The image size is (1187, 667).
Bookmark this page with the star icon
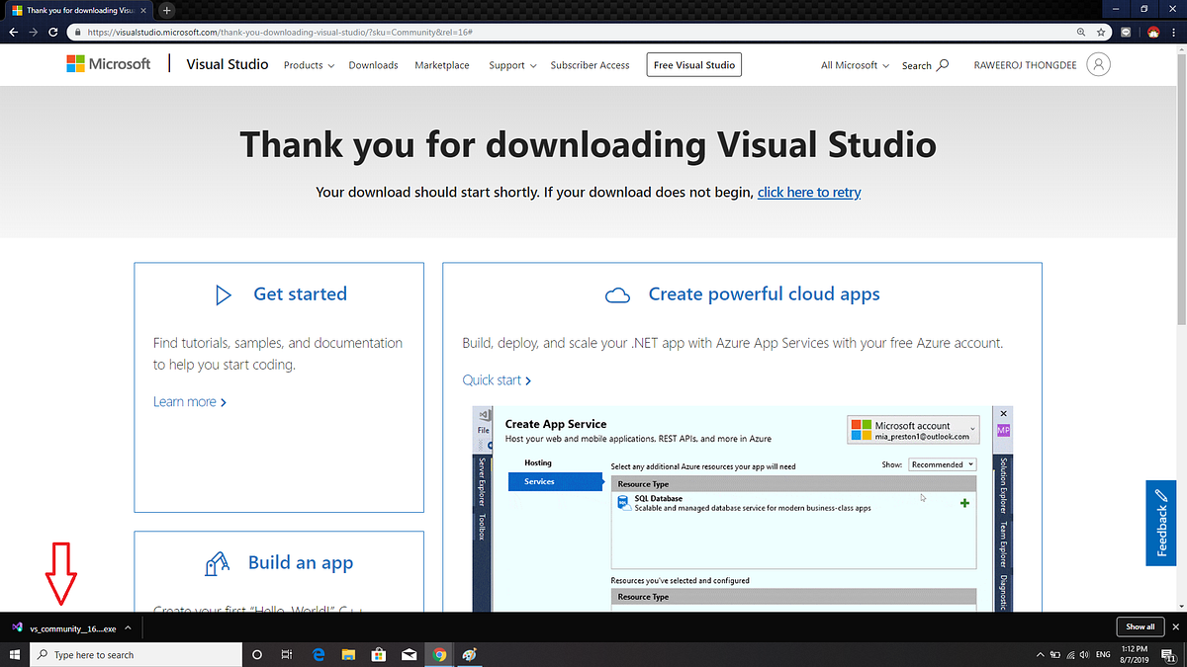tap(1101, 32)
